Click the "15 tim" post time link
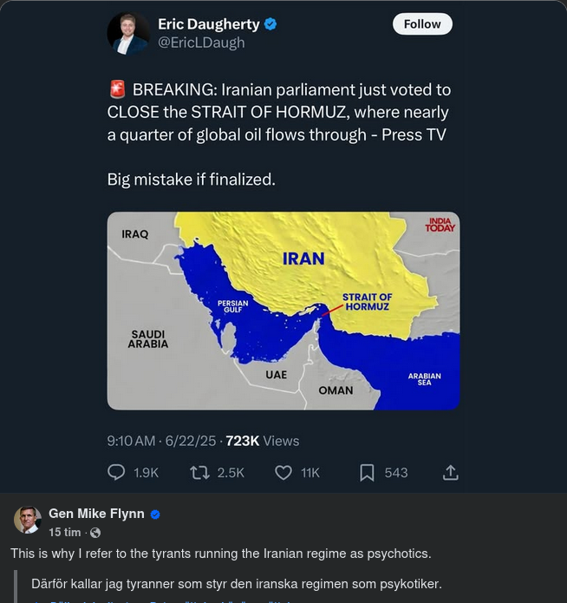The width and height of the screenshot is (567, 603). [65, 533]
